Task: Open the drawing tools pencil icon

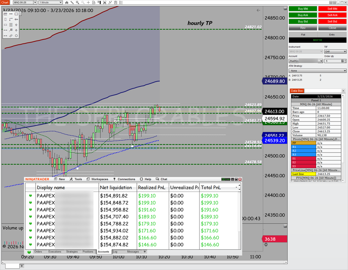Action: point(72,2)
